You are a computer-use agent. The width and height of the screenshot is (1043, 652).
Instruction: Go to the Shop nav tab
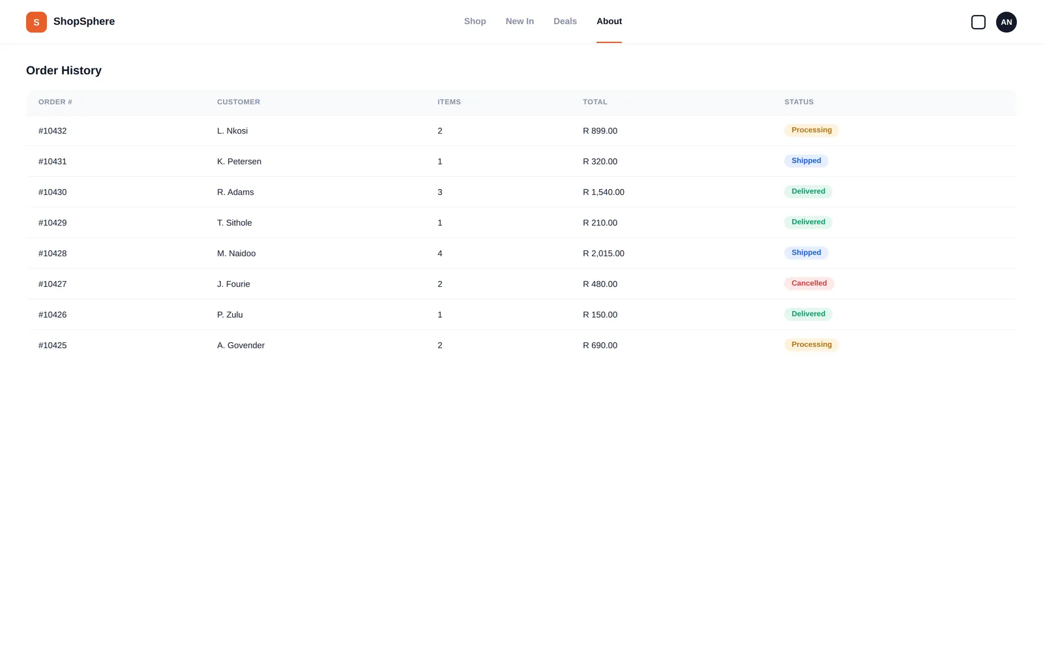[475, 22]
